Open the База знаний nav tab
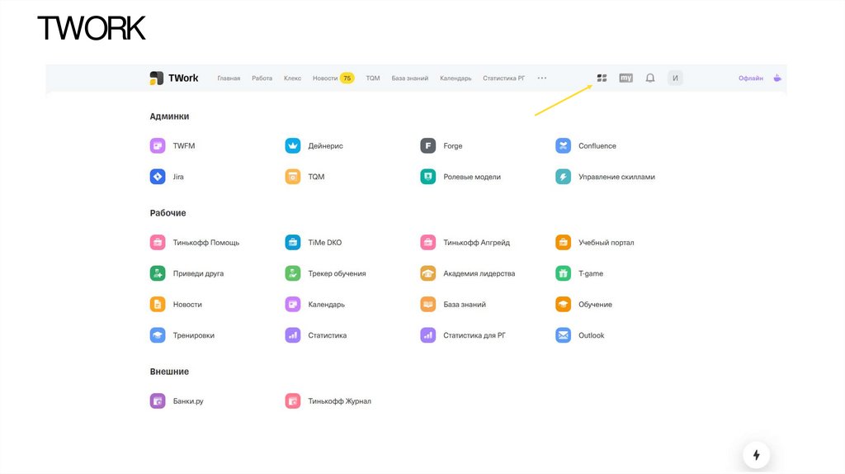Screen dimensions: 845x474 (x=410, y=78)
